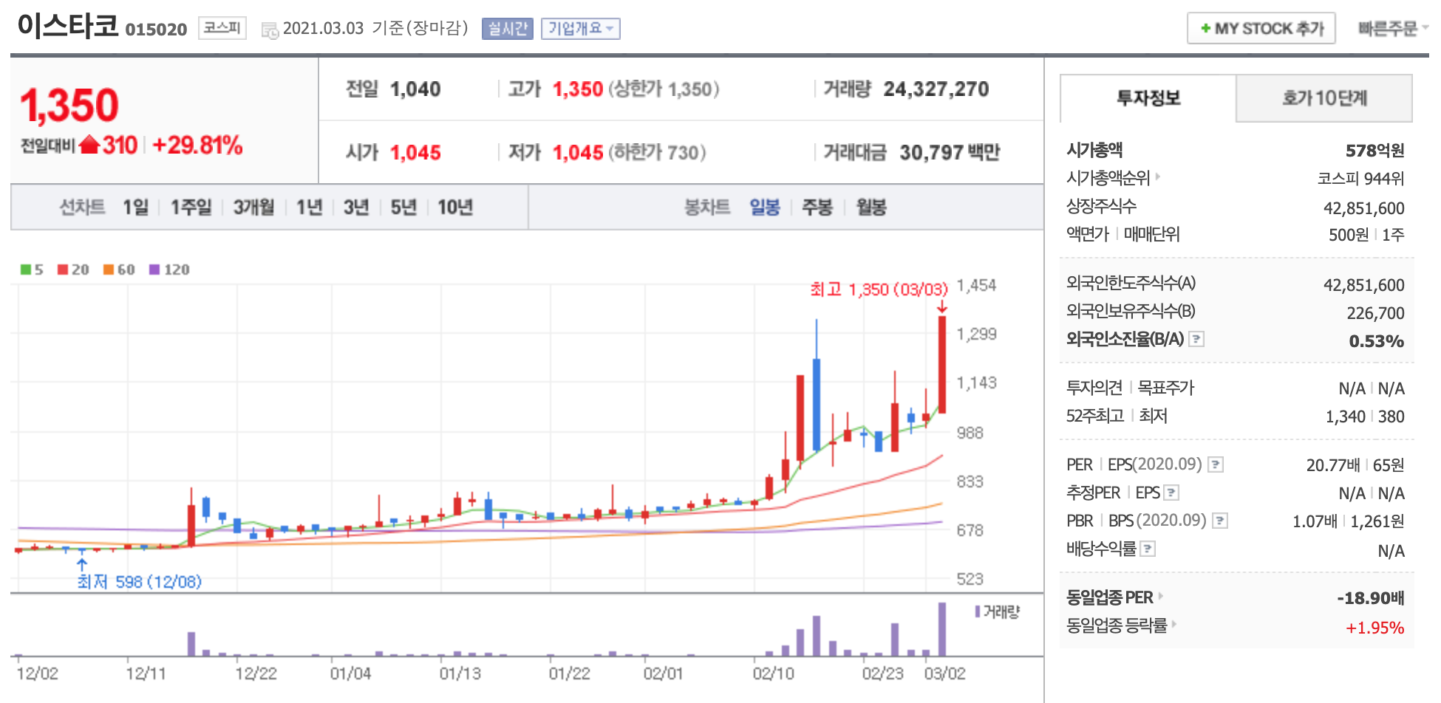Switch to the 호가10단계 tab
The height and width of the screenshot is (703, 1441).
point(1324,98)
